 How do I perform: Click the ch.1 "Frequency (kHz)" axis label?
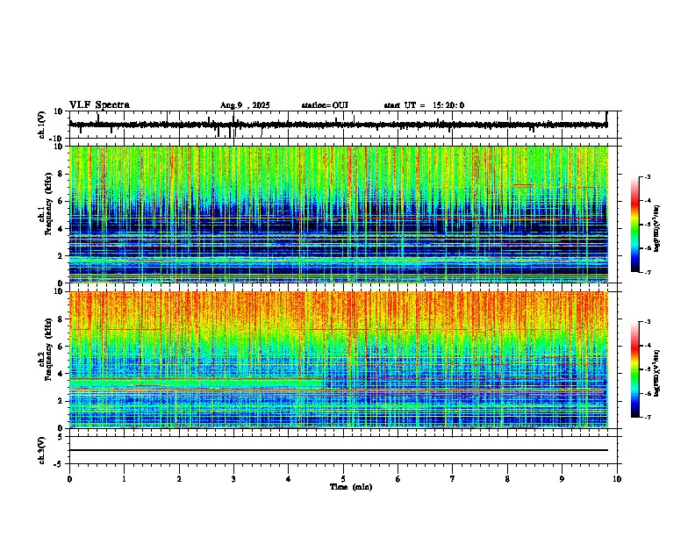click(48, 204)
